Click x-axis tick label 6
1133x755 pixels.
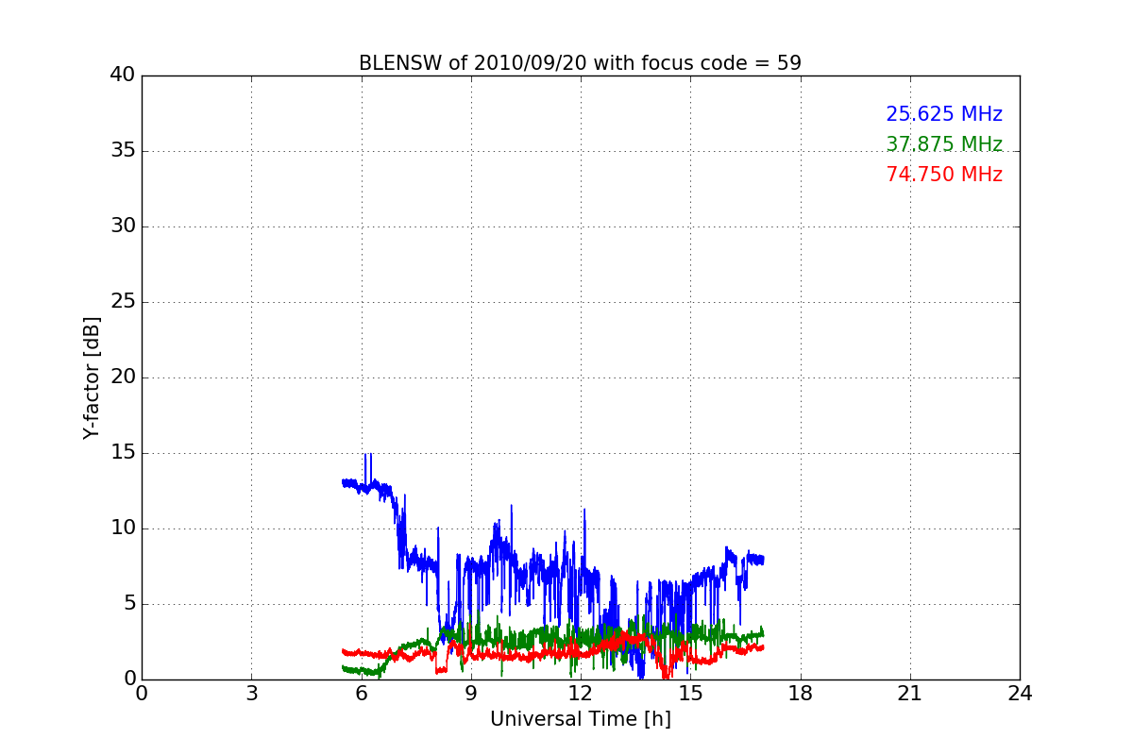(x=362, y=694)
